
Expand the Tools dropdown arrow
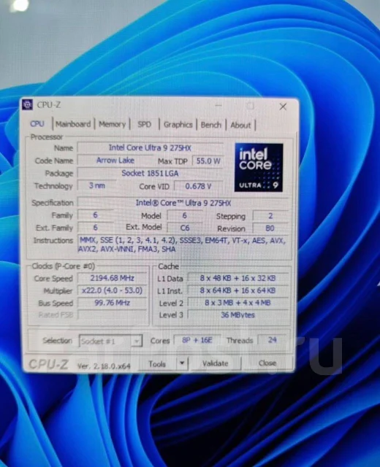click(182, 363)
